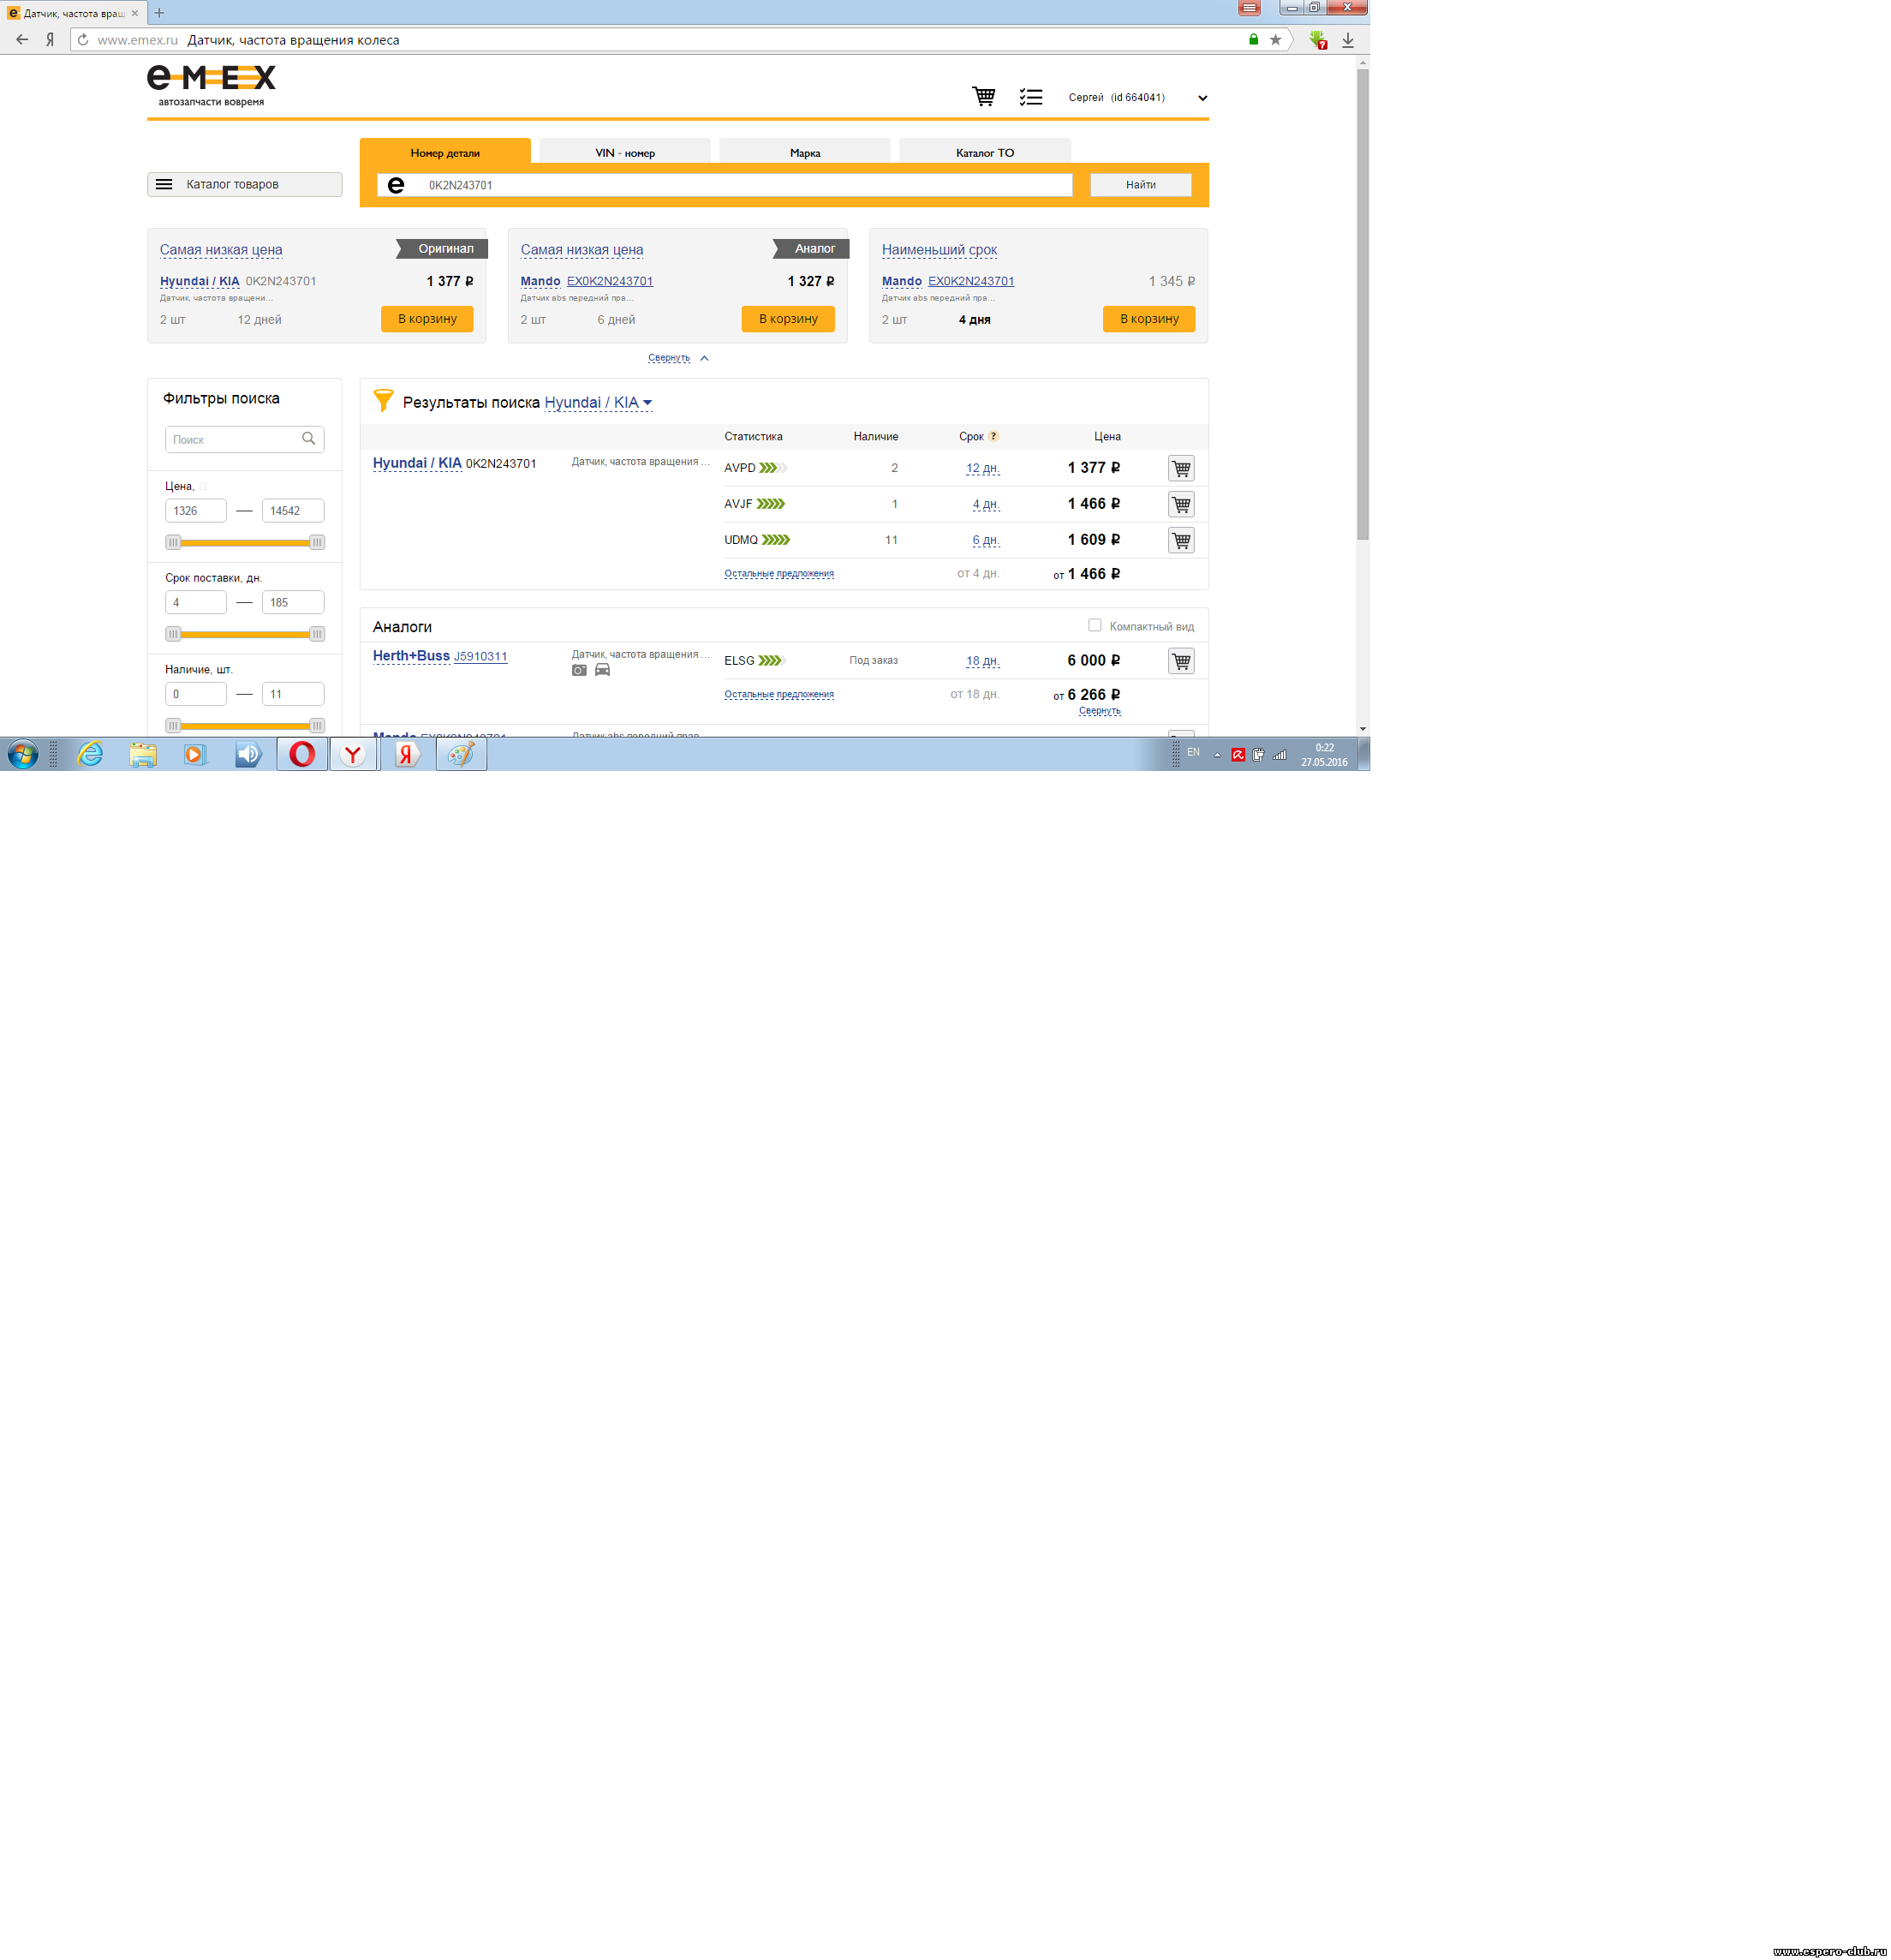Open Herth+Buss J5910311 link
The image size is (1891, 1960).
tap(480, 657)
